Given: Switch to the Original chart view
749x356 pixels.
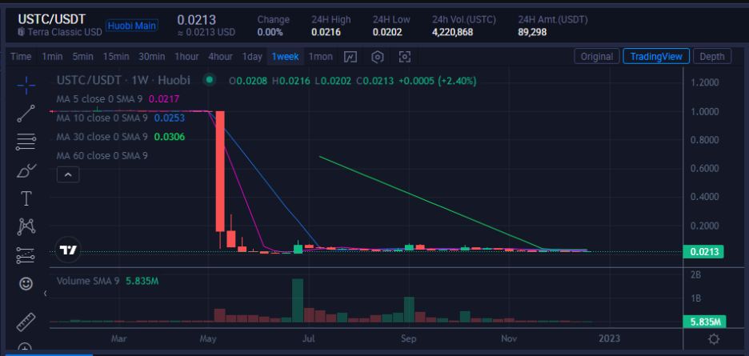Looking at the screenshot, I should [597, 56].
